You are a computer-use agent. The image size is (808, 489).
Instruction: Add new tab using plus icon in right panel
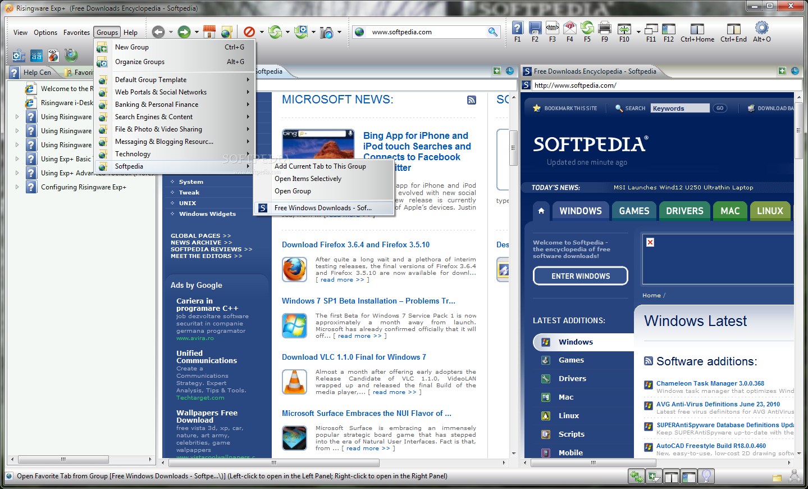point(782,71)
